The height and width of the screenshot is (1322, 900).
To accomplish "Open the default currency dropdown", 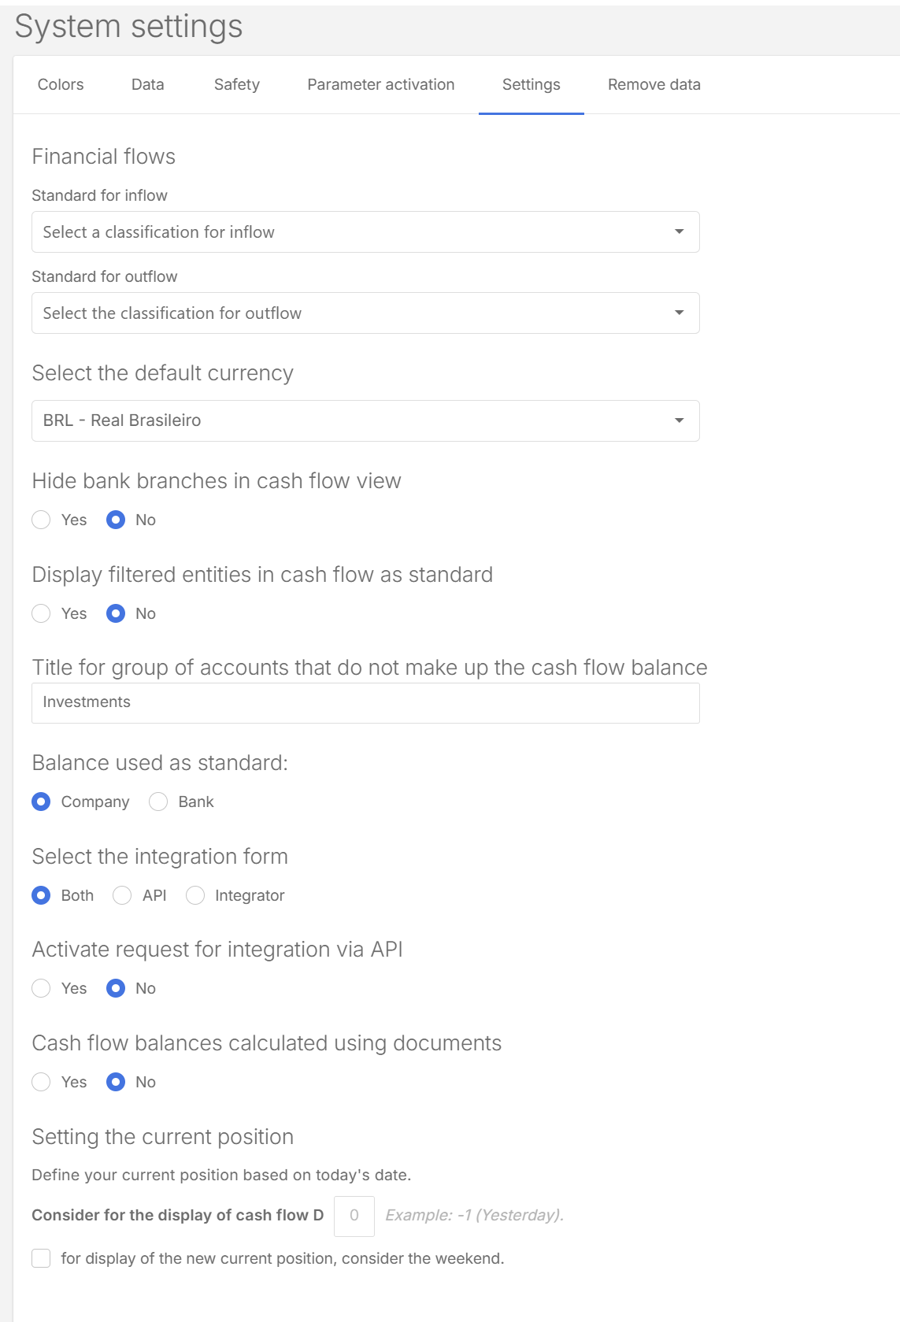I will coord(365,420).
